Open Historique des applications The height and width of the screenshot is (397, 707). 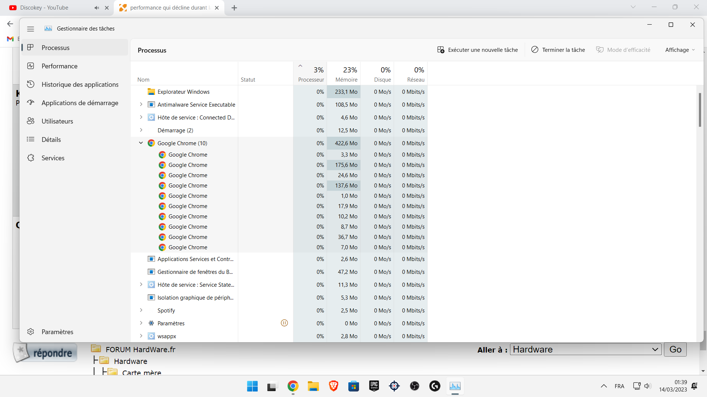[75, 84]
